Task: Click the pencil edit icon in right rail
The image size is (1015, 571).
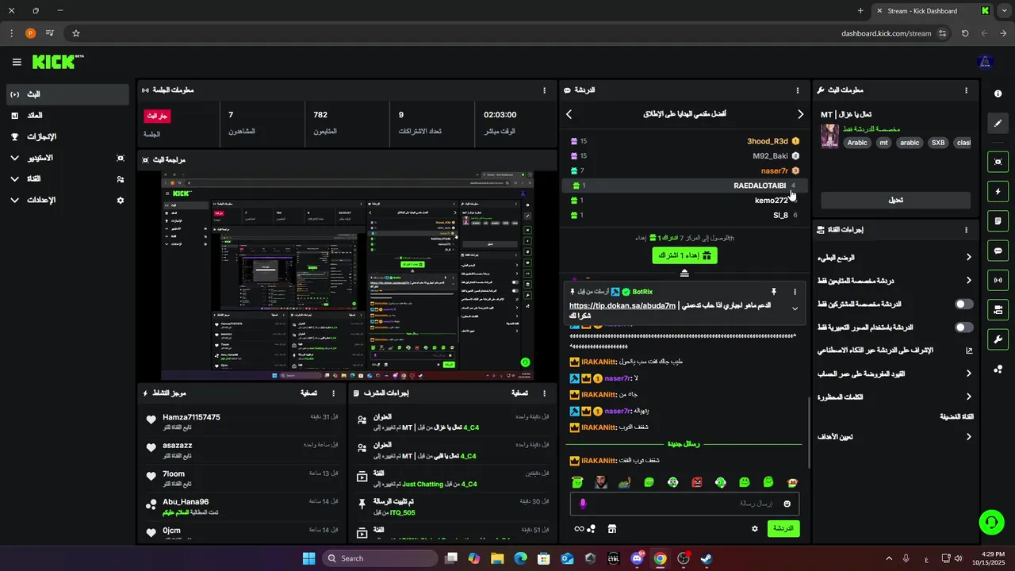Action: pyautogui.click(x=998, y=123)
